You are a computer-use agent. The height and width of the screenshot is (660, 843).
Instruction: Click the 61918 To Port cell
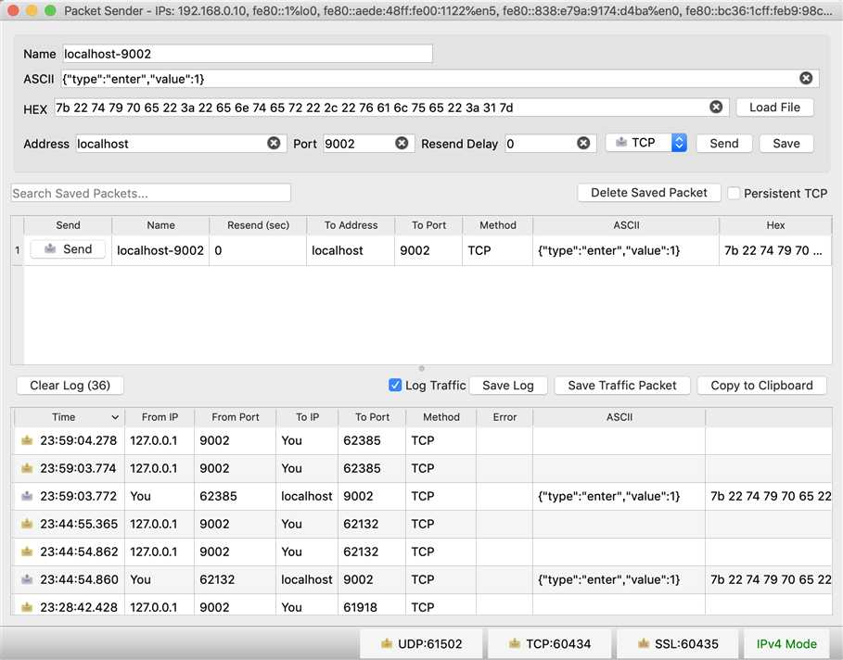click(372, 607)
